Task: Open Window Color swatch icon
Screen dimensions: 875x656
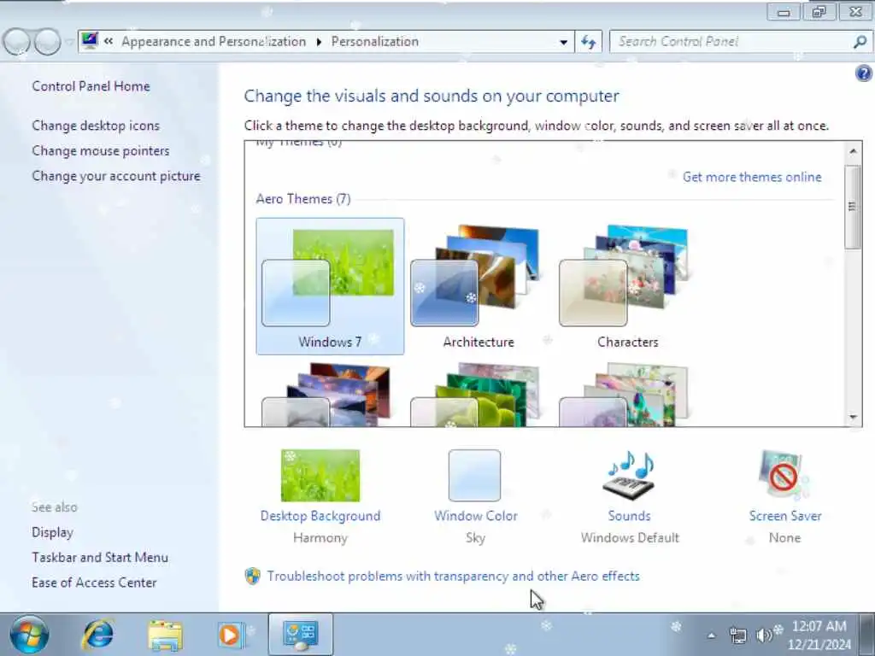Action: [474, 476]
